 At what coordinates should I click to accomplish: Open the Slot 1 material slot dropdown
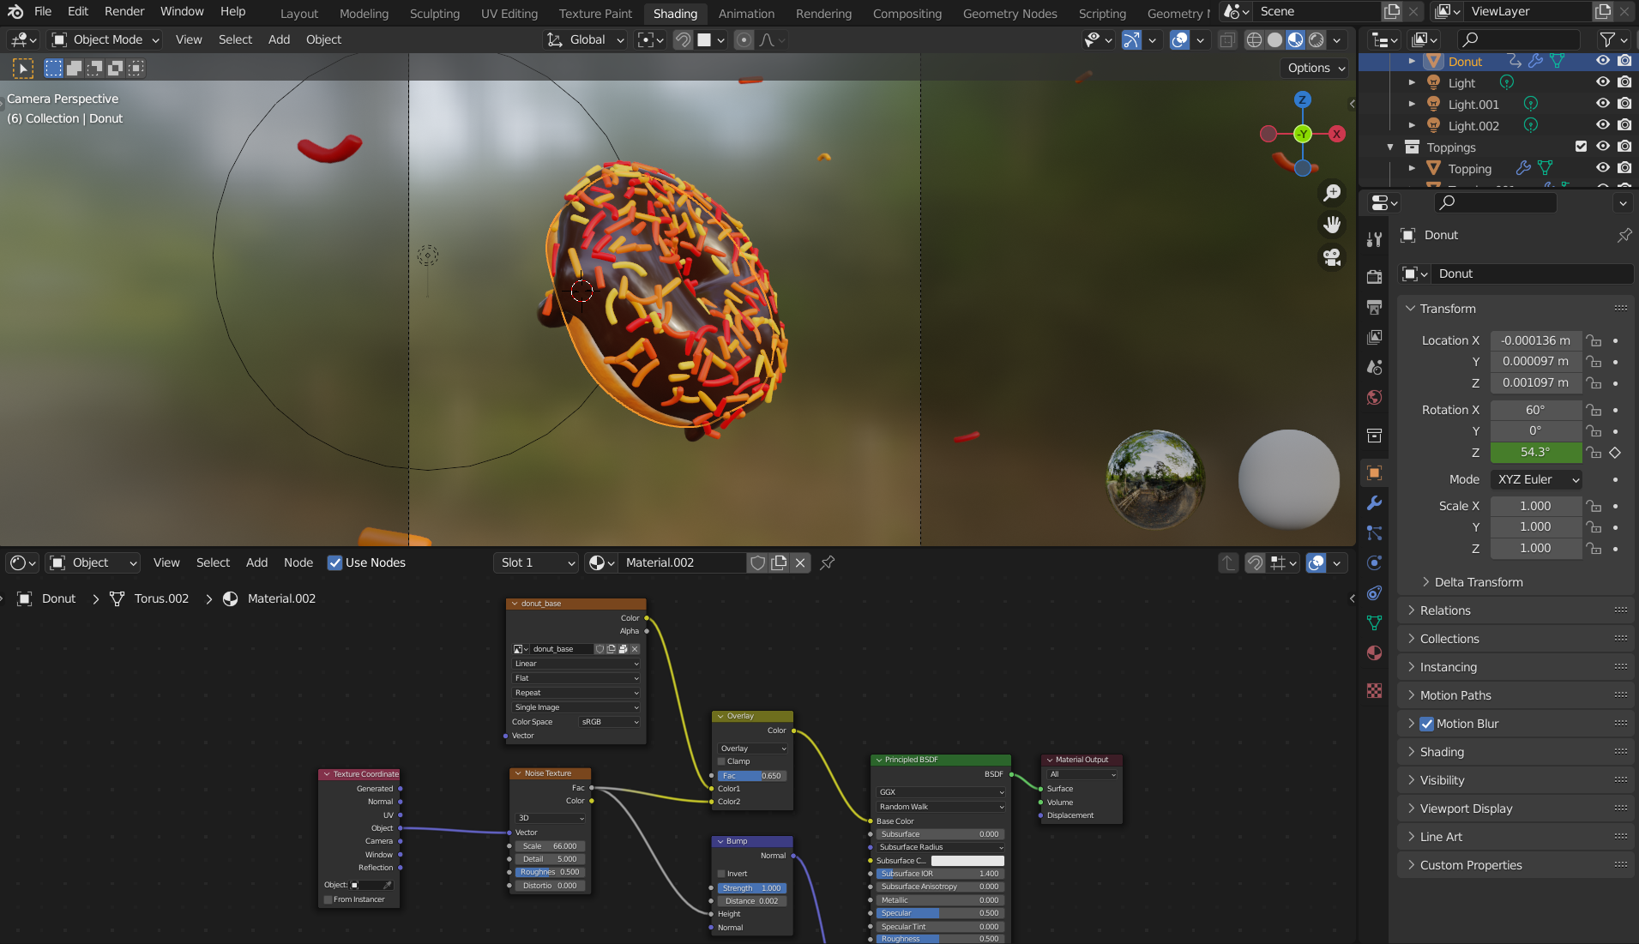click(536, 562)
